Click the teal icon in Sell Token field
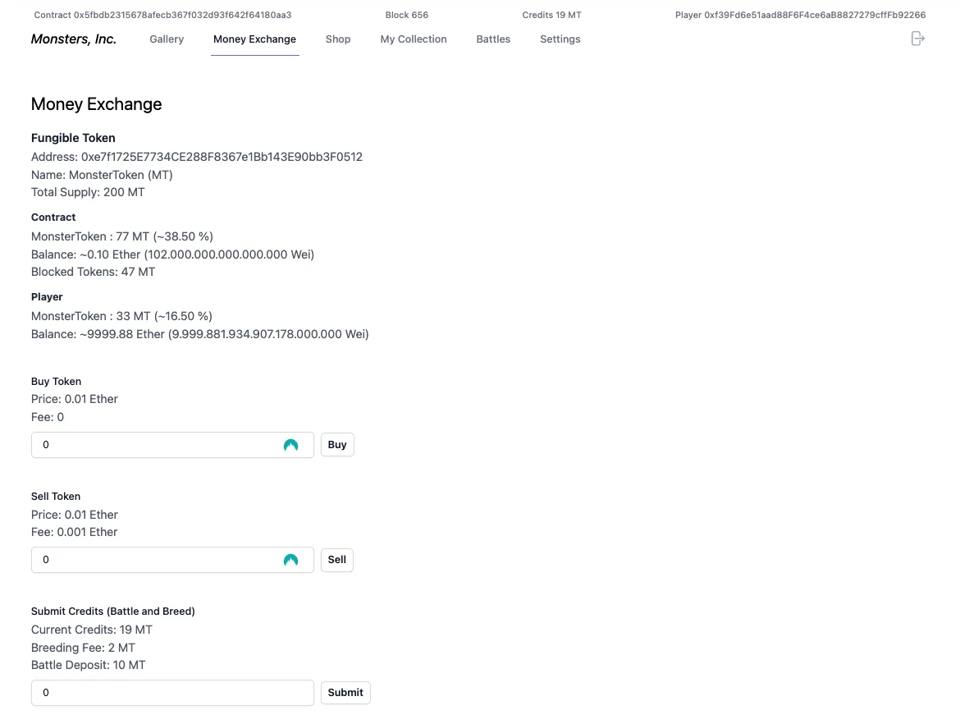 pyautogui.click(x=290, y=560)
